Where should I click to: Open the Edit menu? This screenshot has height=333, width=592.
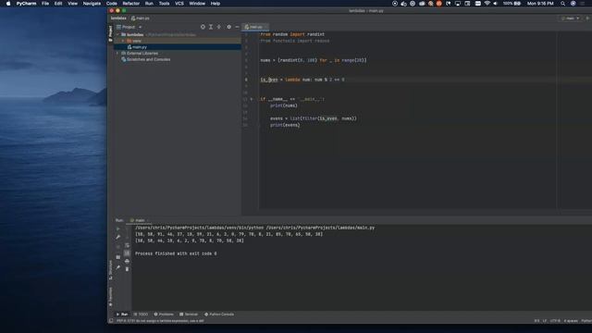58,4
